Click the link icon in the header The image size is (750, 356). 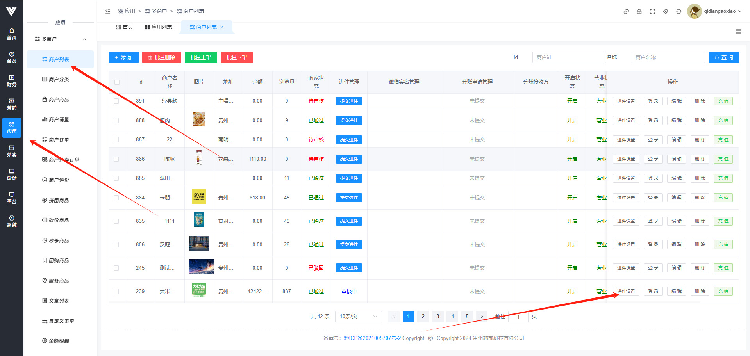[x=626, y=12]
